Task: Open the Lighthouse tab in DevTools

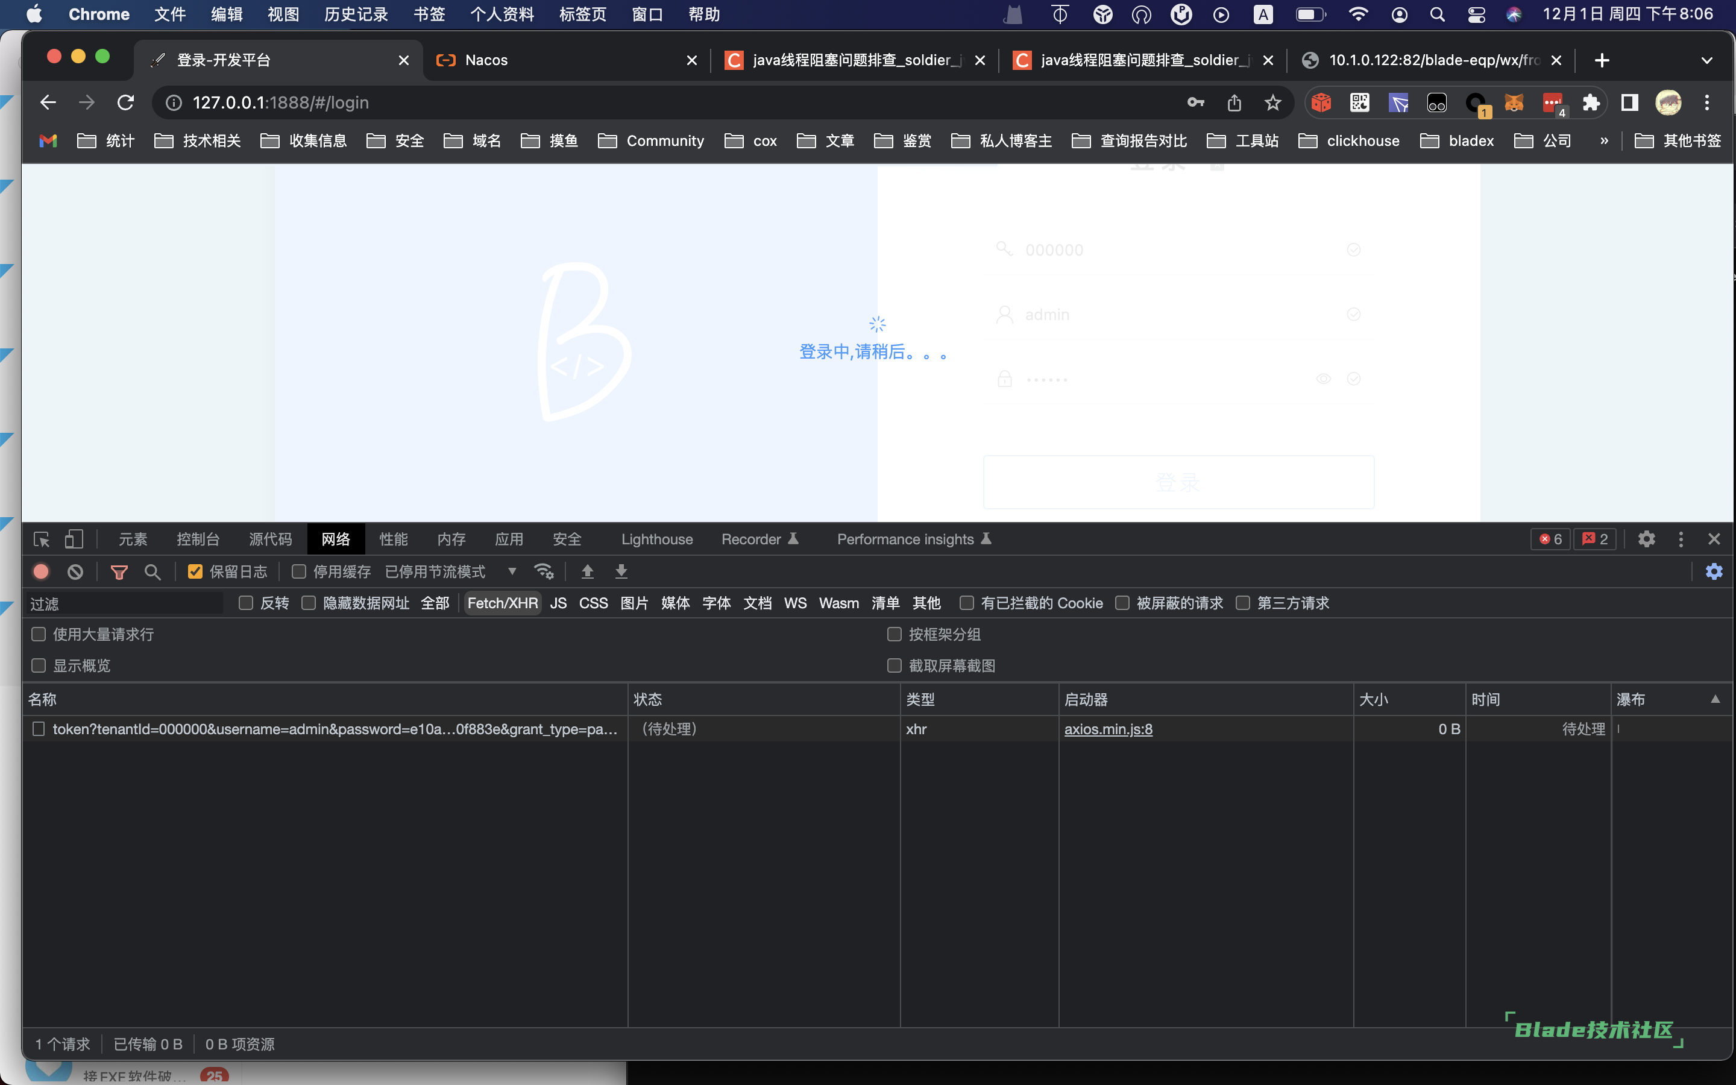Action: (x=657, y=539)
